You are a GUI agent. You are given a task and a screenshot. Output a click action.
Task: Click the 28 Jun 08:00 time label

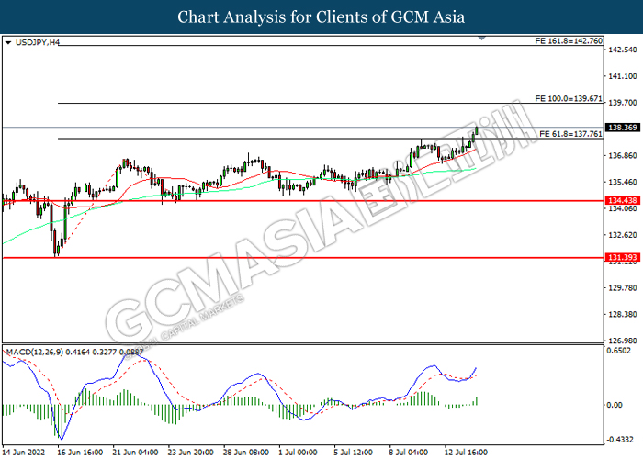(245, 453)
